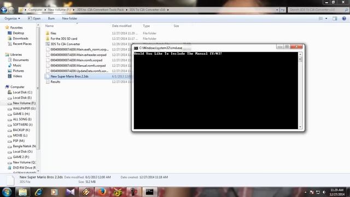
Task: Sort files by Date modified column
Action: (121, 26)
